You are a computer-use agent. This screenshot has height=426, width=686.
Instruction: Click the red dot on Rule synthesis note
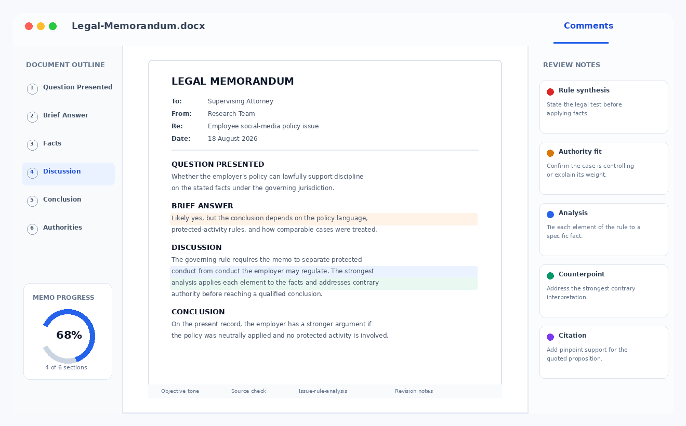point(550,92)
